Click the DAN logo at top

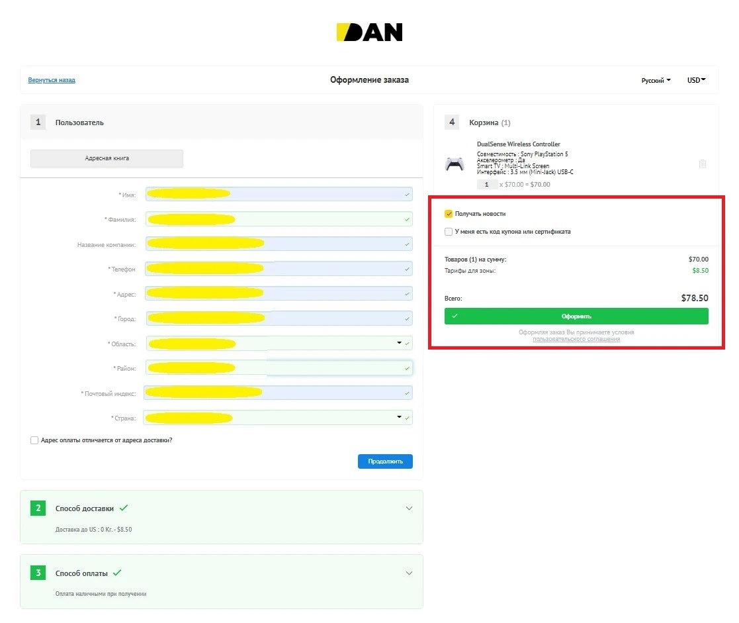click(369, 32)
